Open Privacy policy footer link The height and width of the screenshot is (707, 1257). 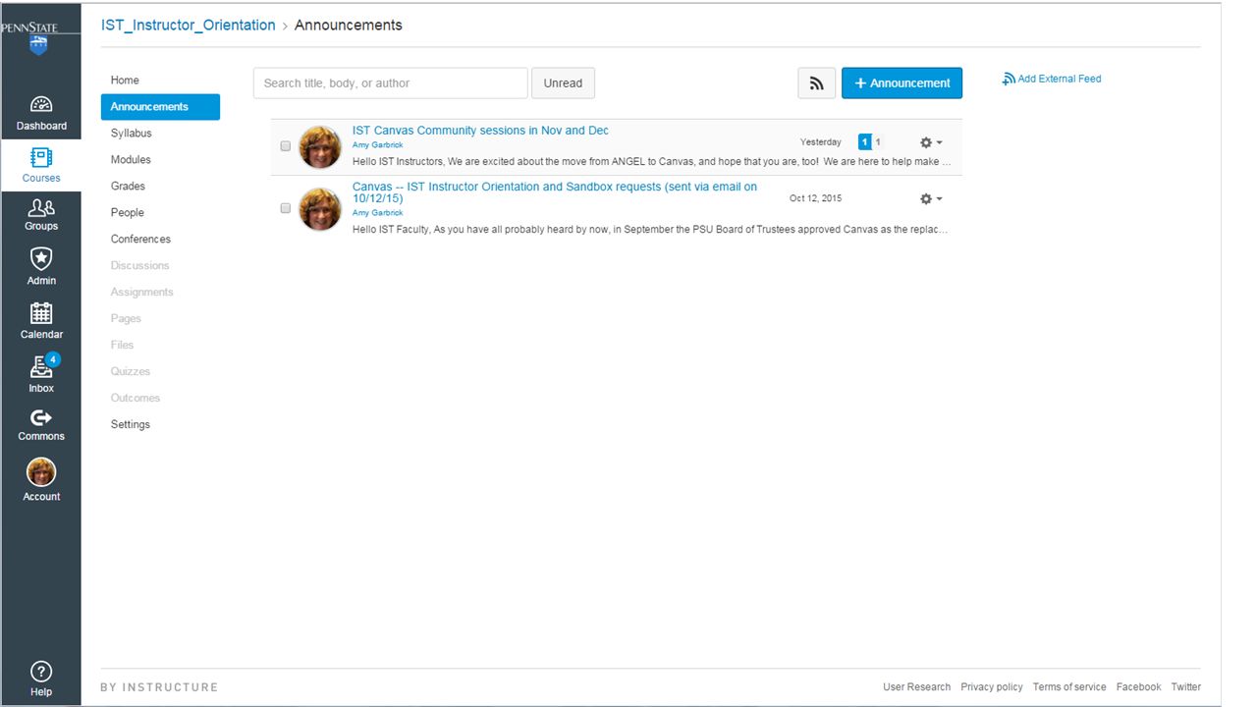pyautogui.click(x=991, y=687)
